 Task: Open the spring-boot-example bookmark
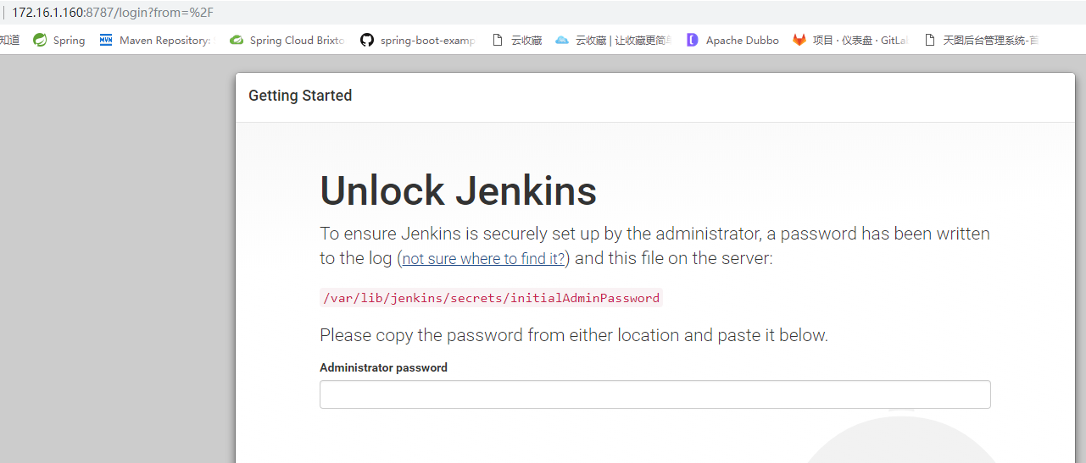tap(420, 40)
